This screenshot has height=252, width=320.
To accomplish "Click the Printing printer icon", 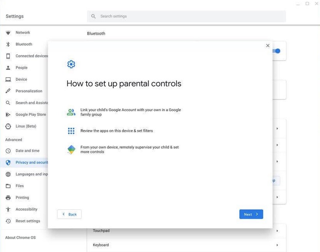I will tap(8, 197).
